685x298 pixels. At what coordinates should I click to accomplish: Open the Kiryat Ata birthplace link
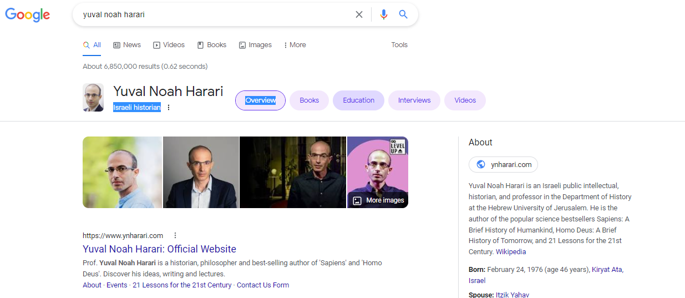click(x=607, y=270)
